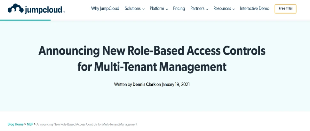Click the January 19, 2021 publish date
The height and width of the screenshot is (131, 310).
[x=176, y=84]
